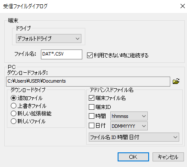Click the ファイル名: label
The image size is (187, 167).
[x=25, y=54]
